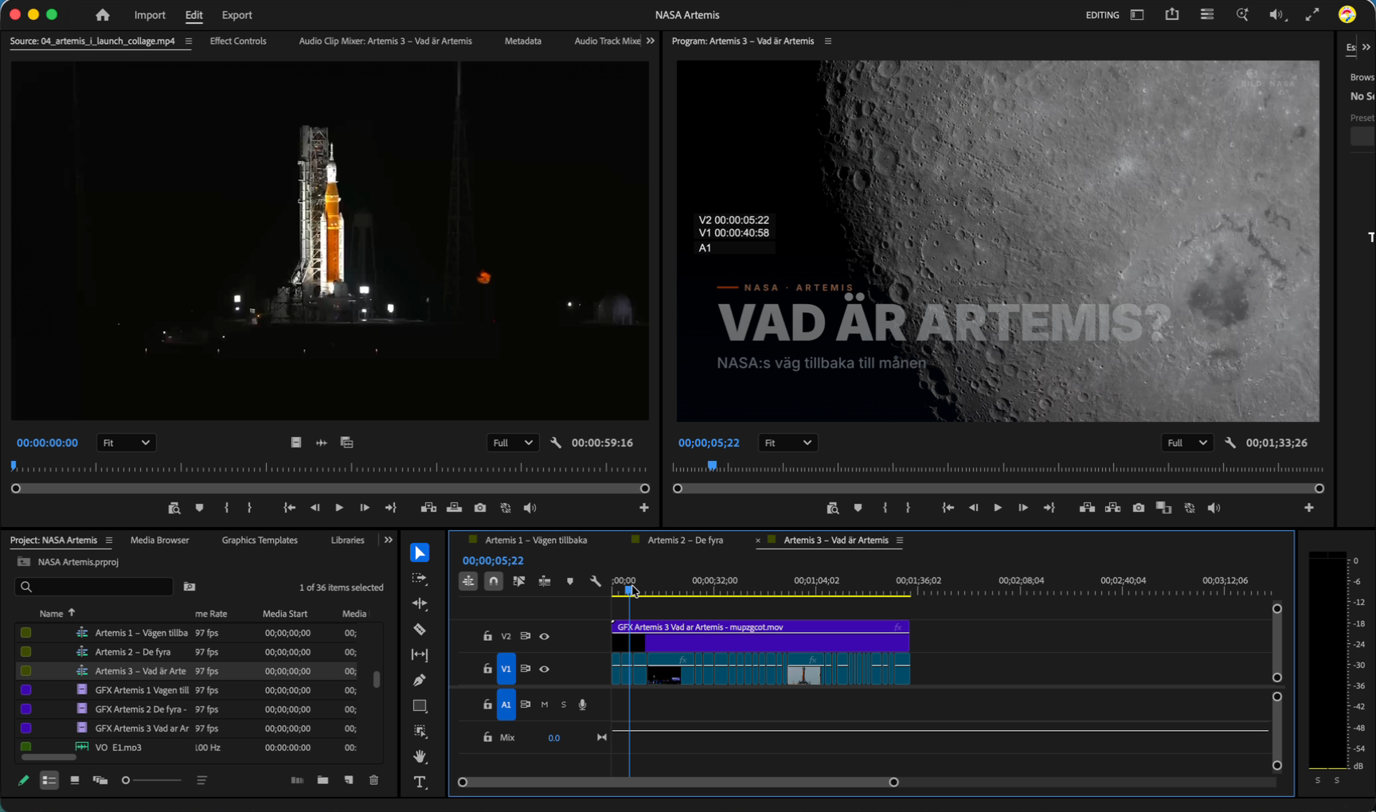Switch to Effect Controls tab
This screenshot has width=1376, height=812.
(238, 41)
